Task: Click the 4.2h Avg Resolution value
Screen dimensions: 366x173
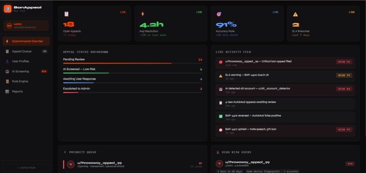Action: click(x=152, y=24)
